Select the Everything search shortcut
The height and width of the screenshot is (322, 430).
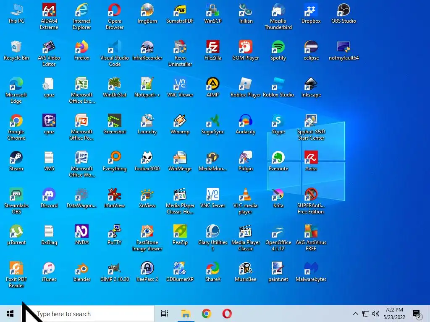coord(115,161)
